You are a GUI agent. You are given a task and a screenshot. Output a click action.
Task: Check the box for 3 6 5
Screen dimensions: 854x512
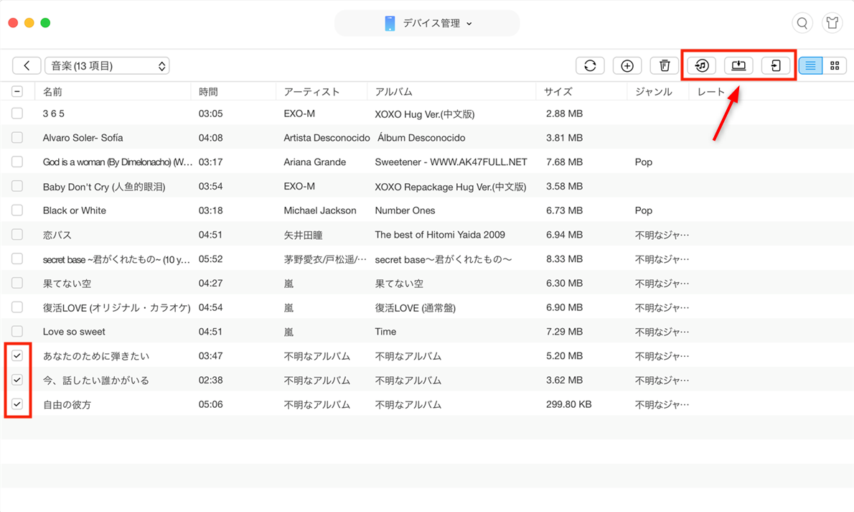(17, 113)
